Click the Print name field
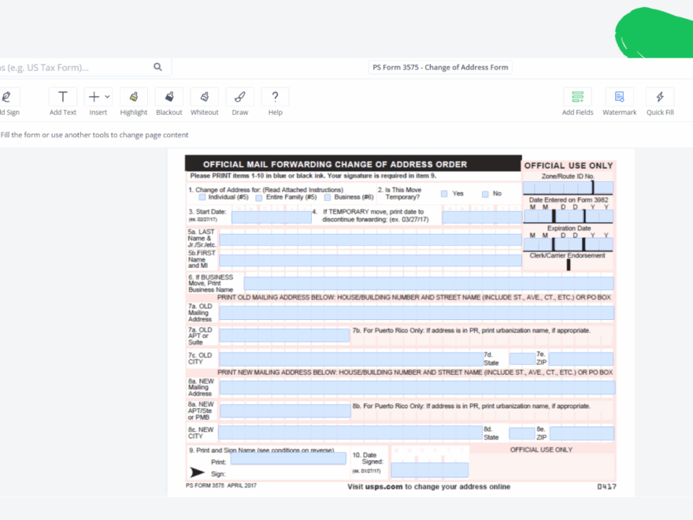 (x=288, y=459)
